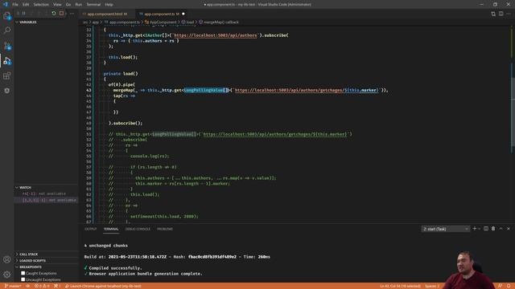Enable Uncaught Exceptions breakpoint
Screen dimensions: 515x289
[23, 279]
